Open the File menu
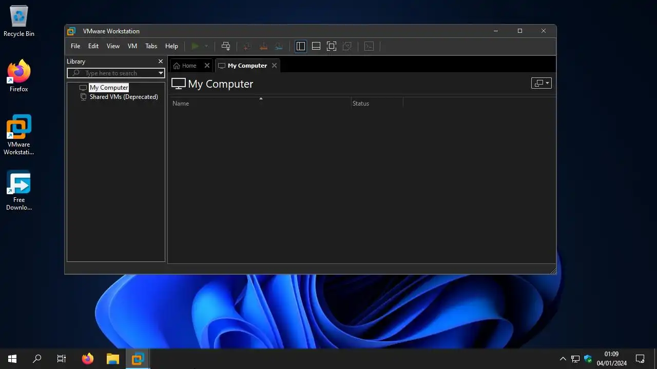Viewport: 657px width, 369px height. tap(75, 46)
